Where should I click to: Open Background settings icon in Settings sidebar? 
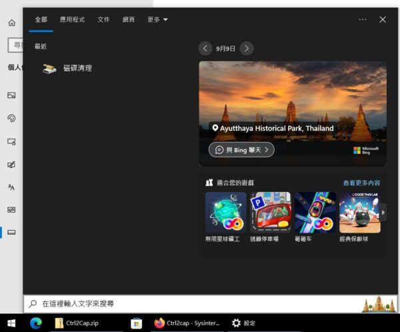[11, 95]
